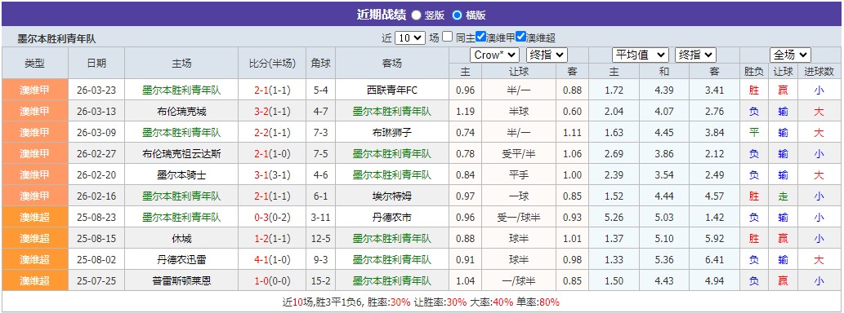Click the handicap 受一/球半
844x313 pixels.
tap(518, 218)
